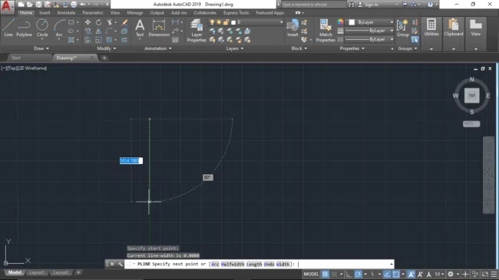The height and width of the screenshot is (280, 499).
Task: Switch to the Layout1 tab
Action: [37, 272]
